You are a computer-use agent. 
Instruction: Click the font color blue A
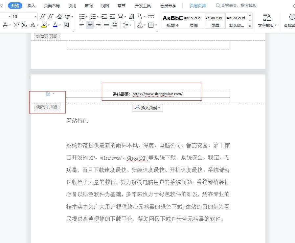(55, 25)
